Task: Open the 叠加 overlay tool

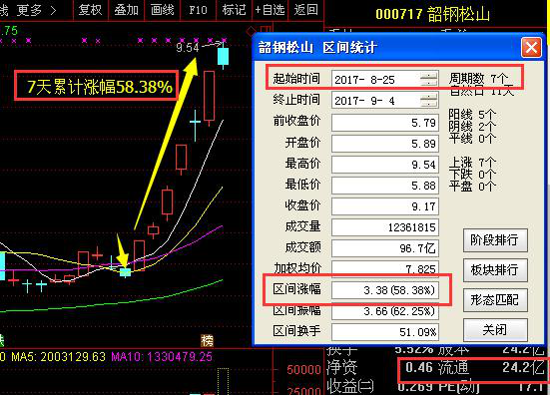Action: (127, 10)
